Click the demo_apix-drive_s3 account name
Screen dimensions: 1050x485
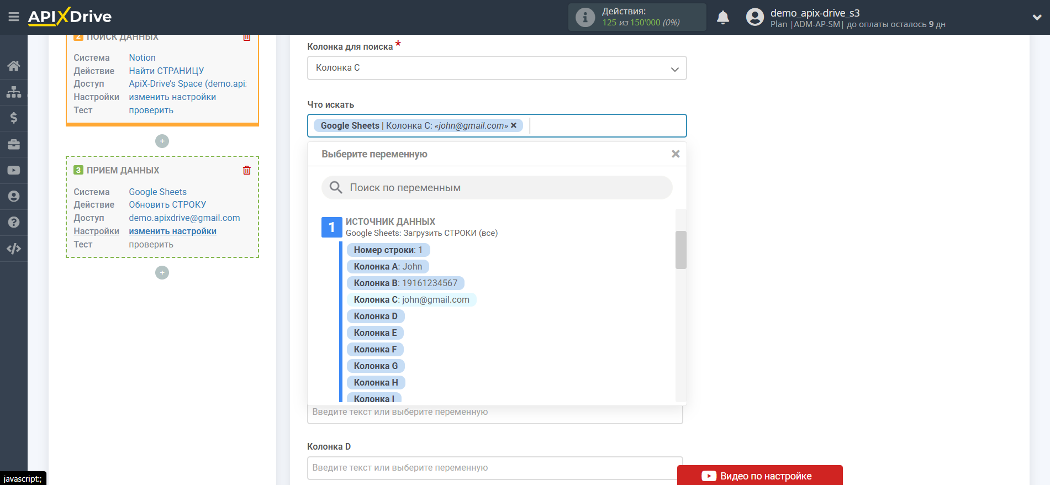[x=815, y=13]
